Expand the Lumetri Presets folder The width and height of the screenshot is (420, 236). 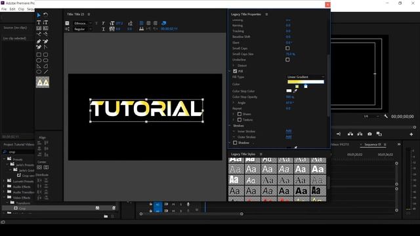pos(5,181)
